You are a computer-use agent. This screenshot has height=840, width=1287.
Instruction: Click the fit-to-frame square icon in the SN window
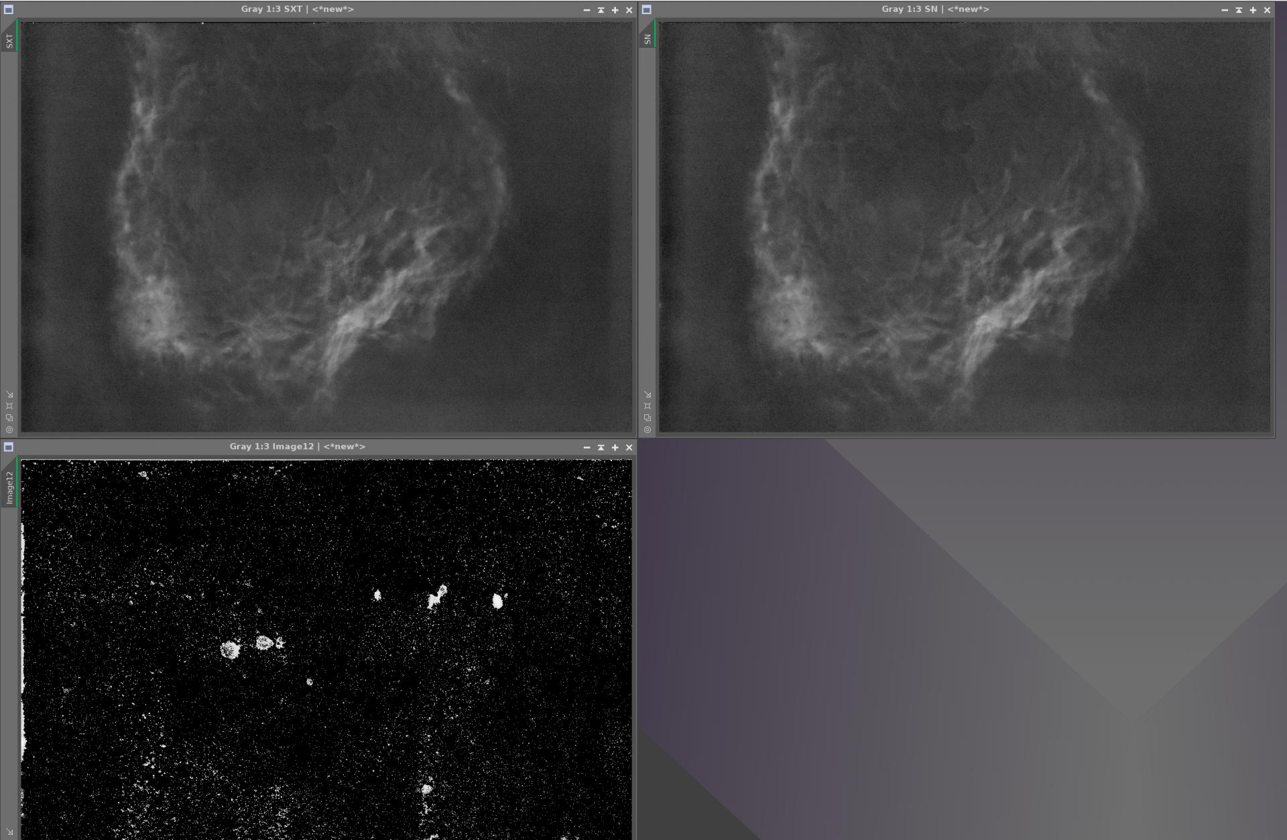(648, 406)
